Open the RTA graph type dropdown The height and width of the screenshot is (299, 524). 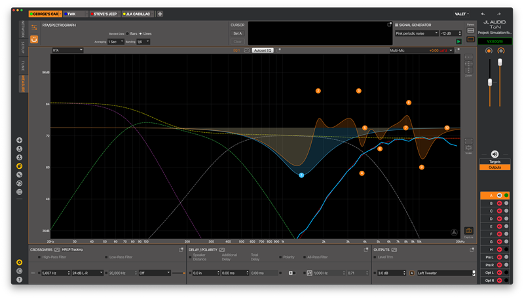67,50
